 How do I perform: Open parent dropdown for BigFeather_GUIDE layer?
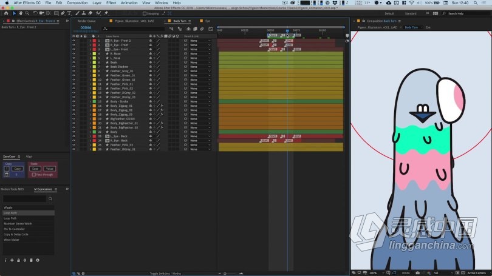[x=200, y=119]
